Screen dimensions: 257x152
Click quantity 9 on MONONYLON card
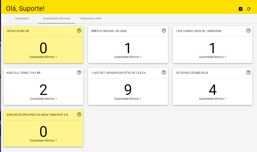pyautogui.click(x=128, y=90)
